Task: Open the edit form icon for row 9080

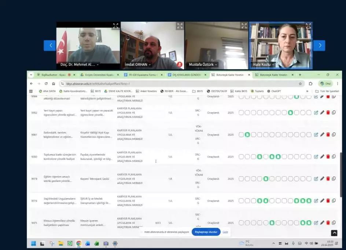Action: (316, 157)
